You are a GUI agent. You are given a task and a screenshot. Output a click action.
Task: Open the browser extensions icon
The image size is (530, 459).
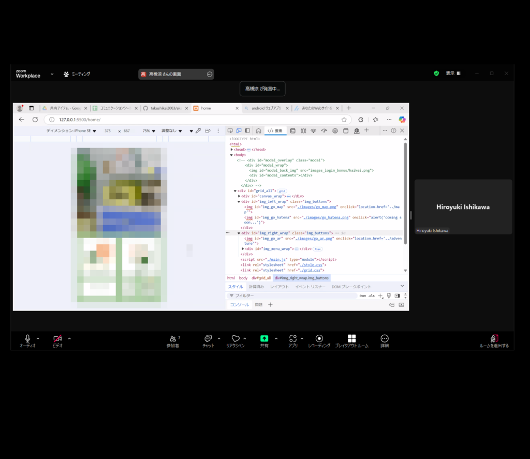[x=361, y=120]
